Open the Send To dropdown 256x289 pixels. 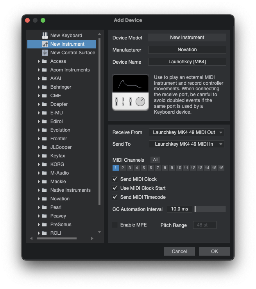click(186, 144)
